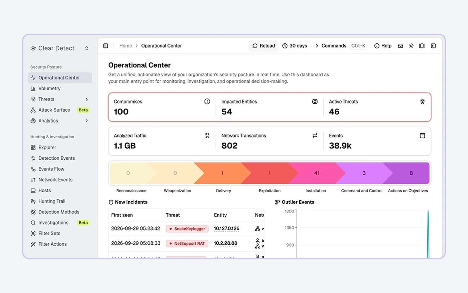Expand the Threats submenu chevron
This screenshot has height=293, width=468.
coord(87,99)
